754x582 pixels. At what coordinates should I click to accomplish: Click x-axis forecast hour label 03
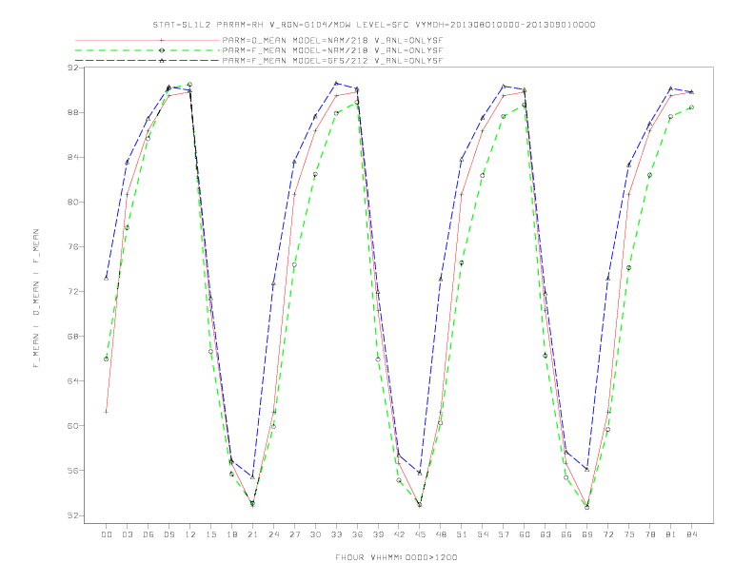[x=127, y=534]
